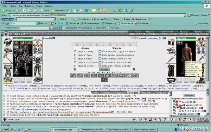Open the Favorites star icon
Image resolution: width=211 pixels, height=132 pixels.
tap(53, 11)
